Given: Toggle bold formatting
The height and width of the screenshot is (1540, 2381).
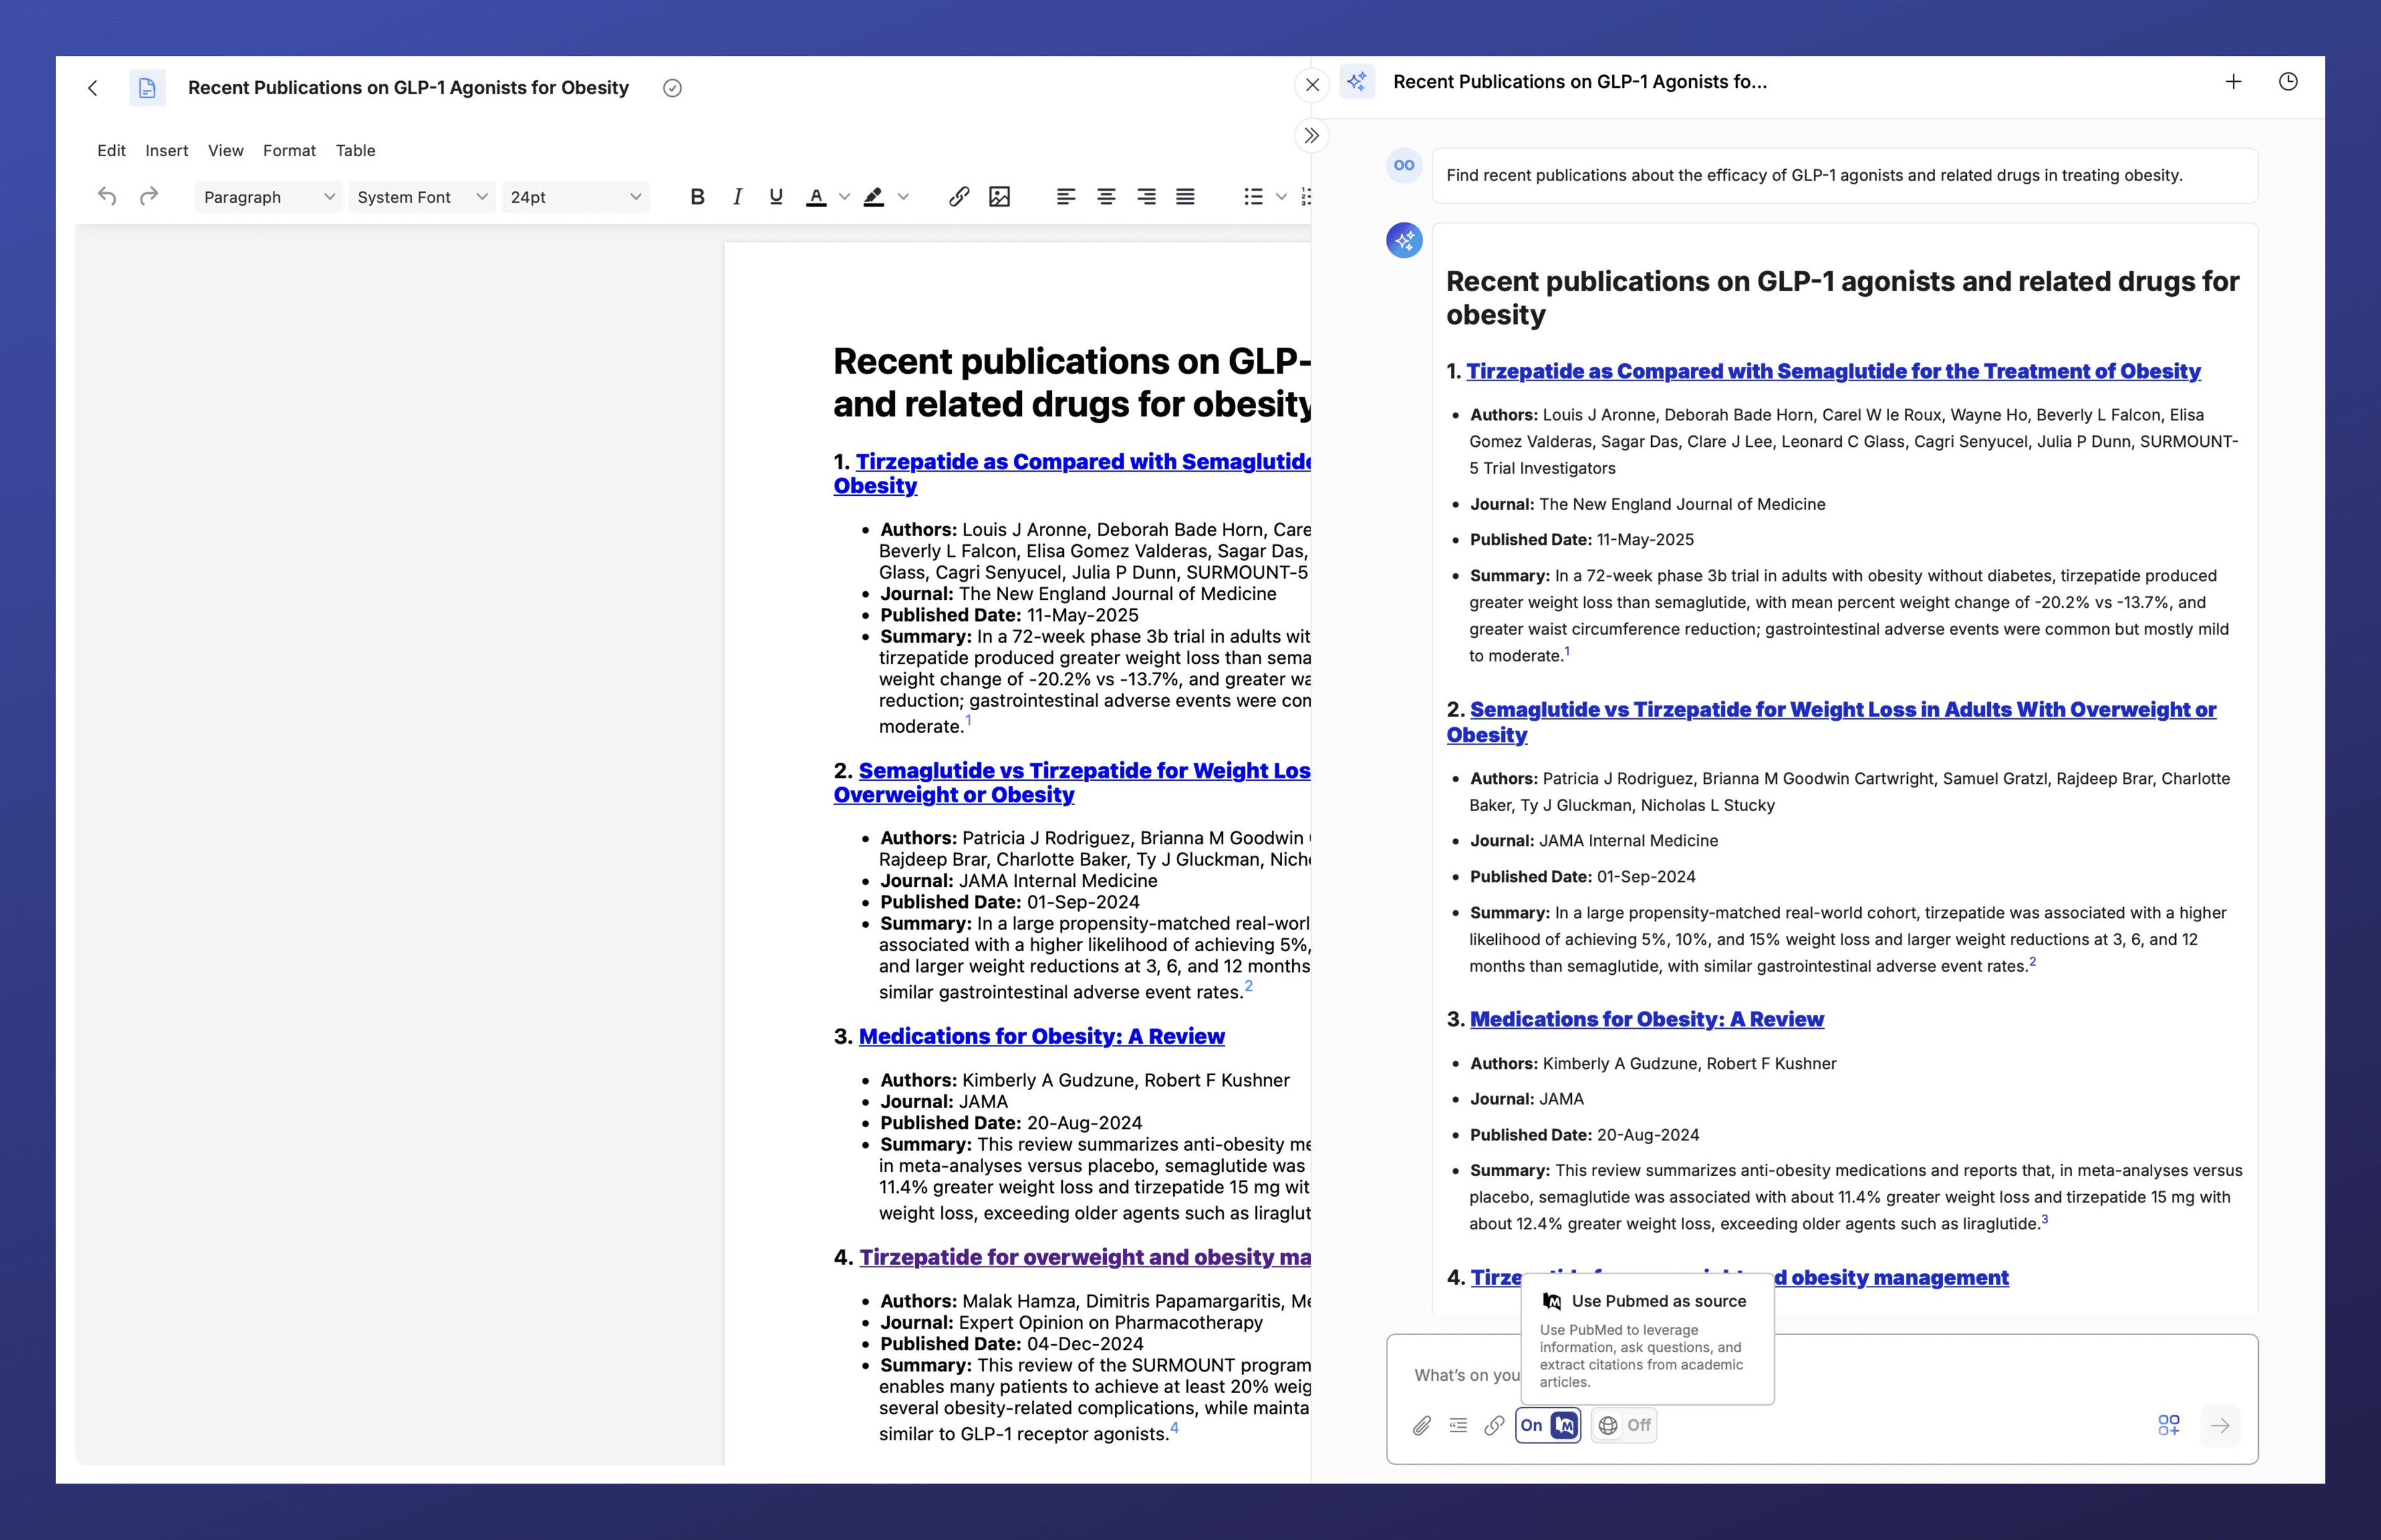Looking at the screenshot, I should coord(698,197).
